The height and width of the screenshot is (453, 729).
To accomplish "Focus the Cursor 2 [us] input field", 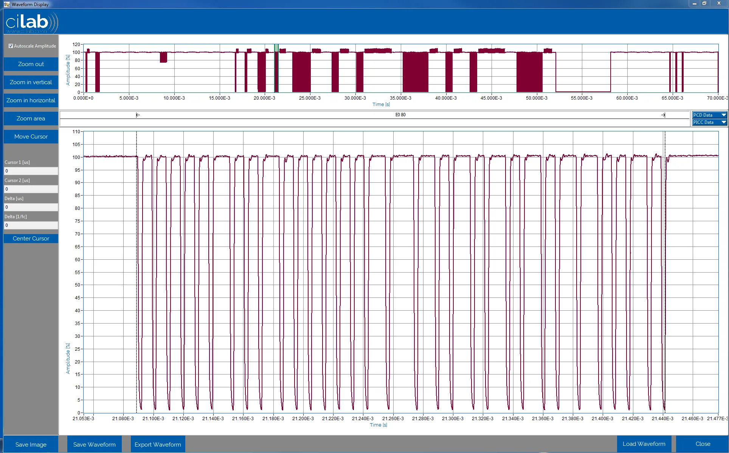I will click(x=31, y=189).
